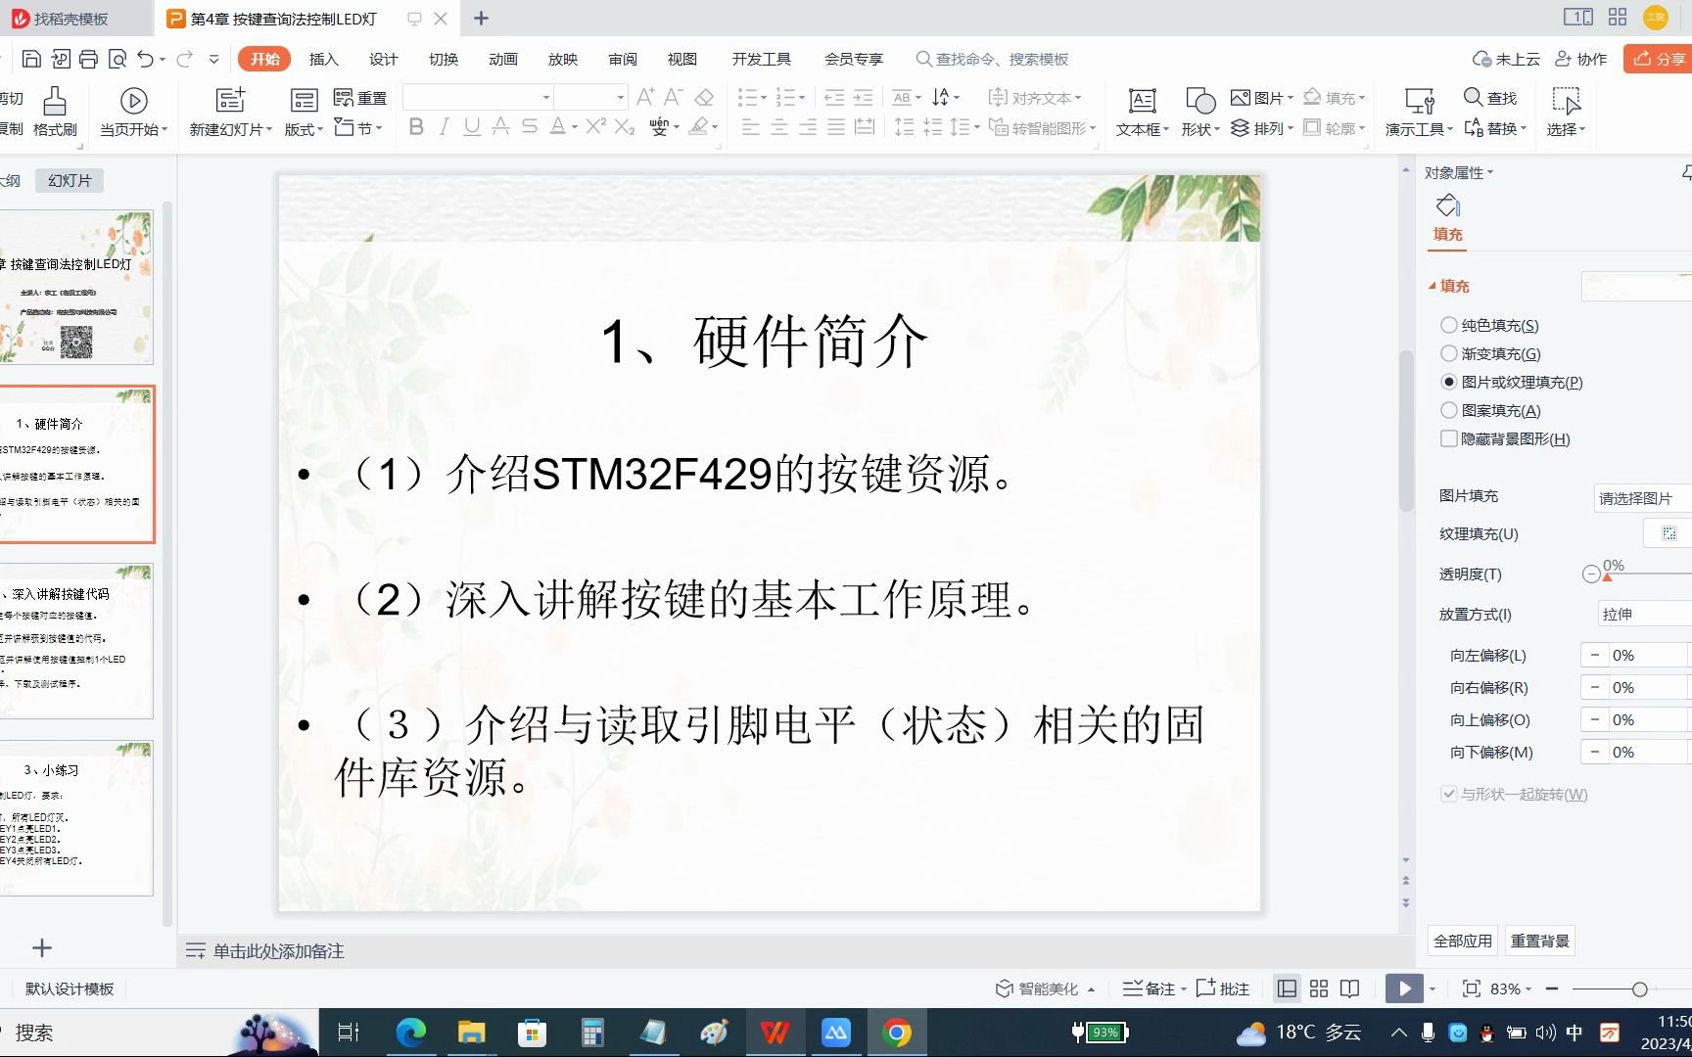The height and width of the screenshot is (1057, 1692).
Task: Insert a picture
Action: pos(1259,97)
